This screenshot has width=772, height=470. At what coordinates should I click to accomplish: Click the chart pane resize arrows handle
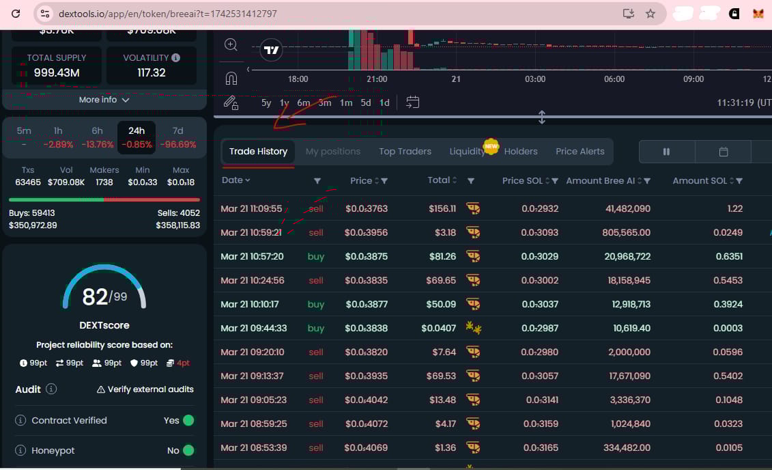click(x=541, y=117)
